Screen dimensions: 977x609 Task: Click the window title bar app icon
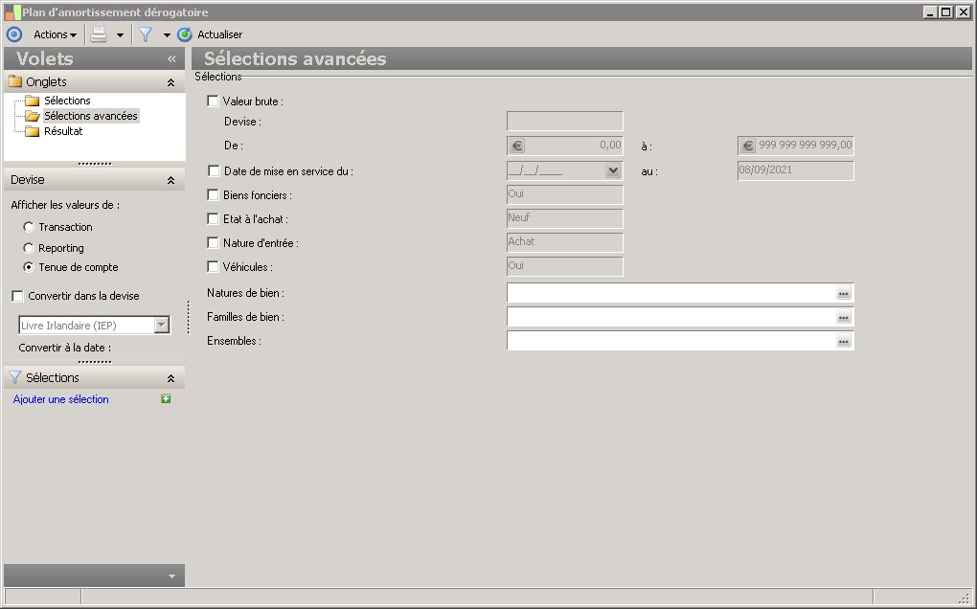click(x=12, y=11)
